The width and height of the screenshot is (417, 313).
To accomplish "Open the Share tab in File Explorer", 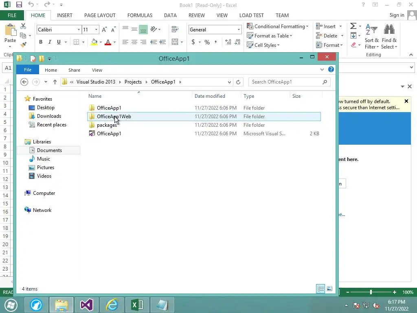I will coord(74,70).
